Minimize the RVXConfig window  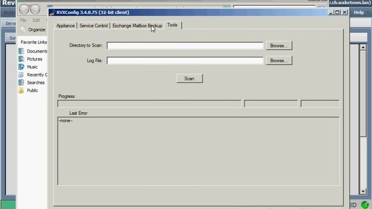pyautogui.click(x=331, y=12)
